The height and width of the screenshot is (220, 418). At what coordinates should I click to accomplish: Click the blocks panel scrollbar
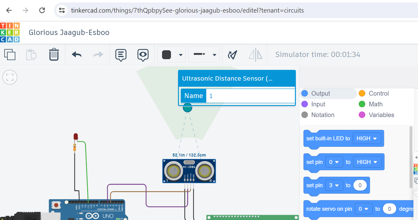(411, 157)
